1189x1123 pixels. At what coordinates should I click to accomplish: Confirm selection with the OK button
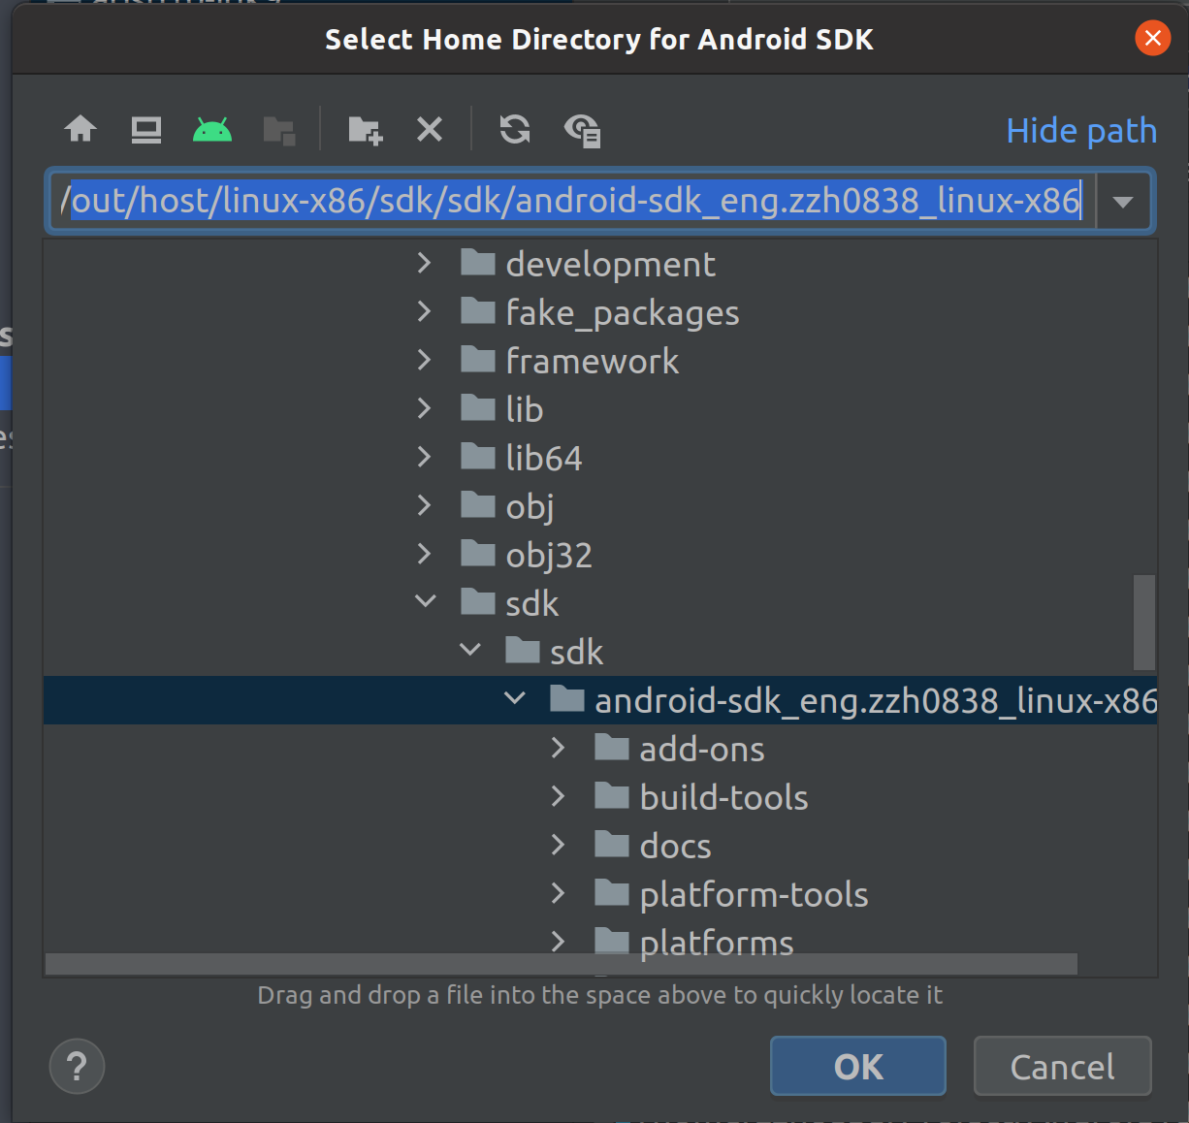click(858, 1066)
